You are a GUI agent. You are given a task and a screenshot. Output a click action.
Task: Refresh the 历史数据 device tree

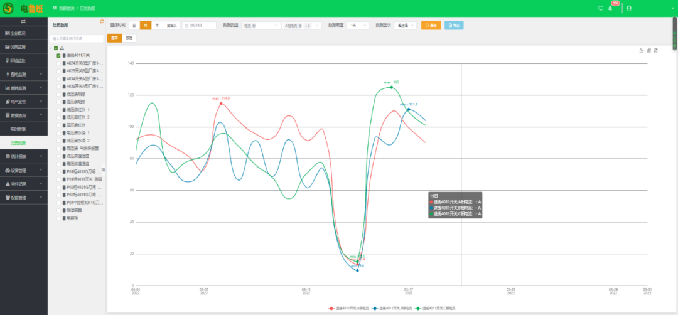point(102,21)
